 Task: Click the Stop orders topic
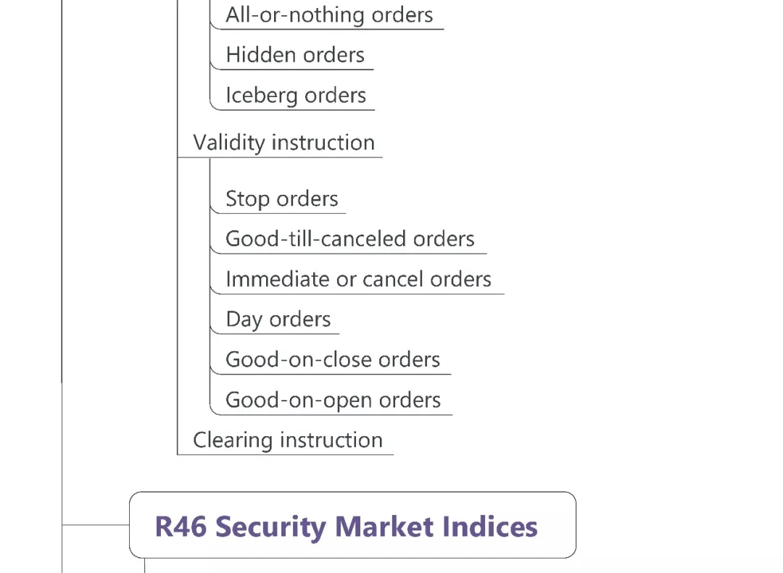point(282,199)
